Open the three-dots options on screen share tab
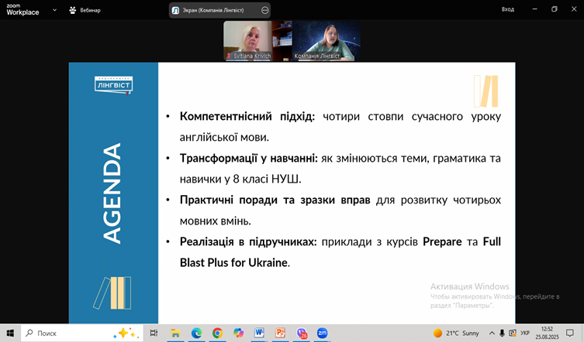Viewport: 584px width, 342px height. coord(264,10)
